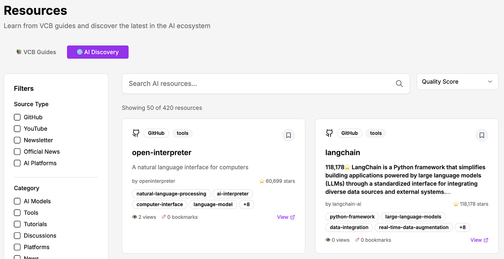Tick the Tutorials category checkbox
The image size is (504, 259).
(17, 224)
